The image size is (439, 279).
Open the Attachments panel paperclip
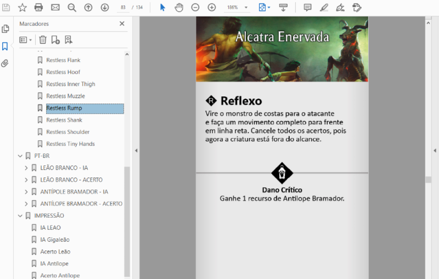(5, 64)
